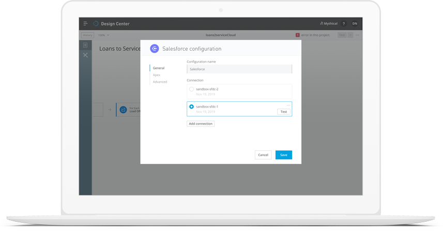The width and height of the screenshot is (443, 231).
Task: Click the Loans to Service flow heading
Action: coord(120,49)
